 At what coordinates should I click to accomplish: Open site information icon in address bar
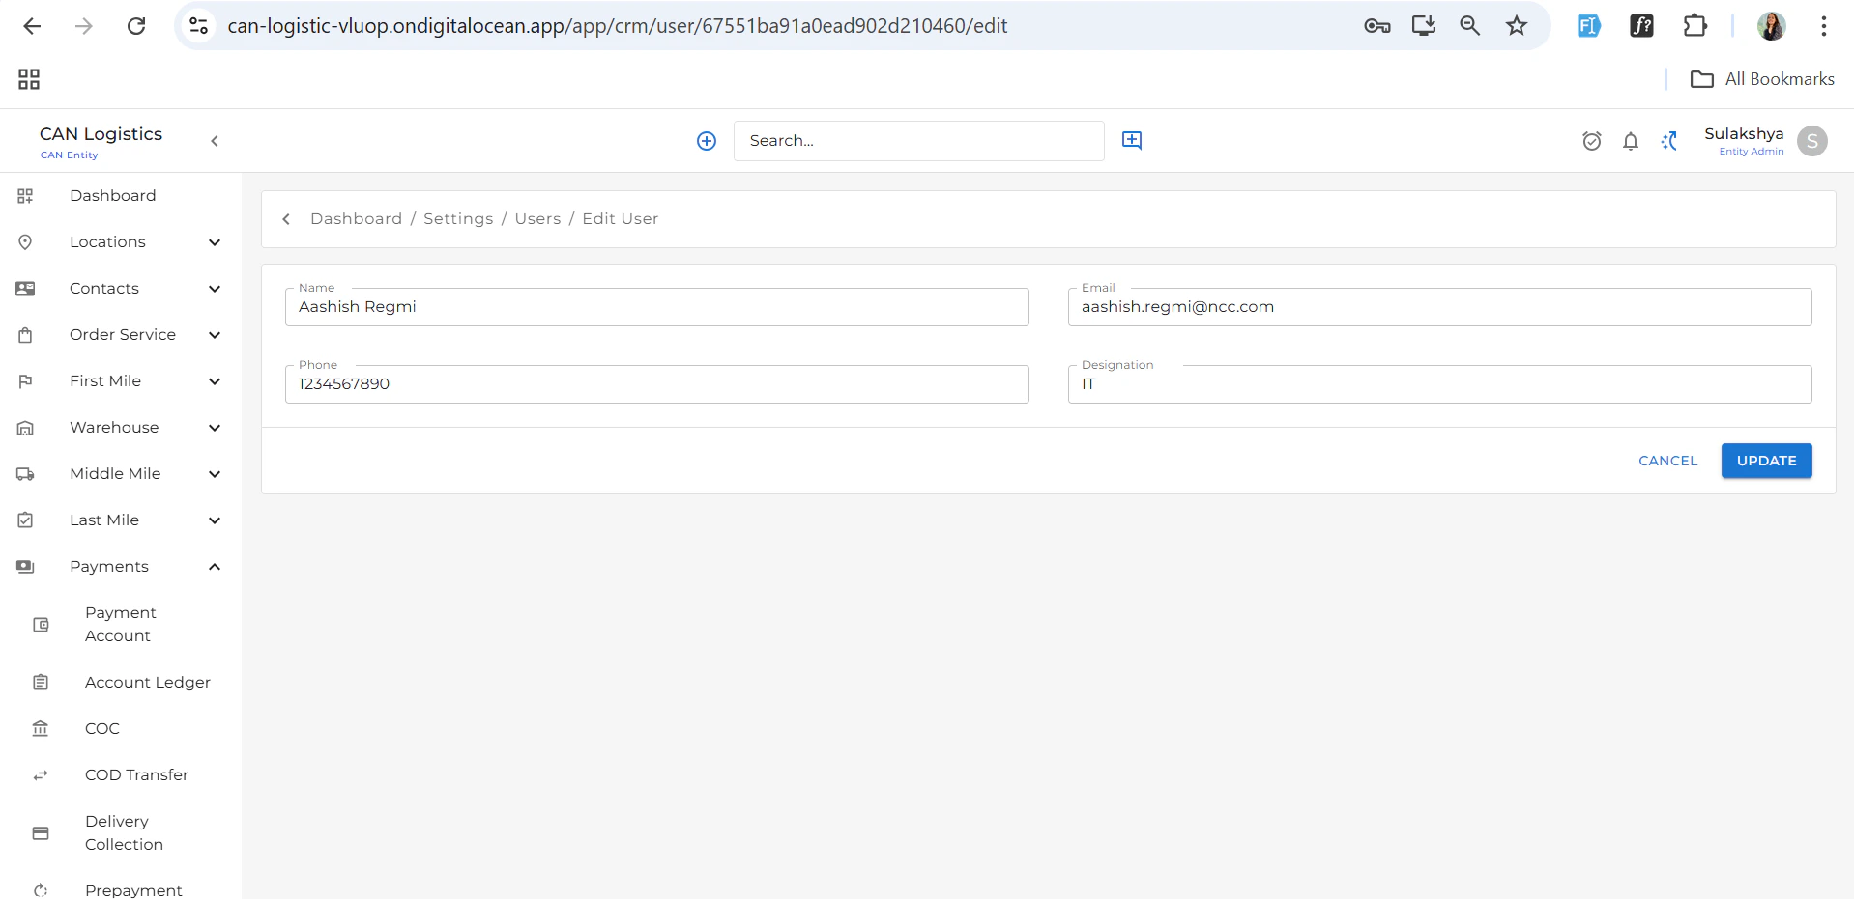pyautogui.click(x=198, y=26)
